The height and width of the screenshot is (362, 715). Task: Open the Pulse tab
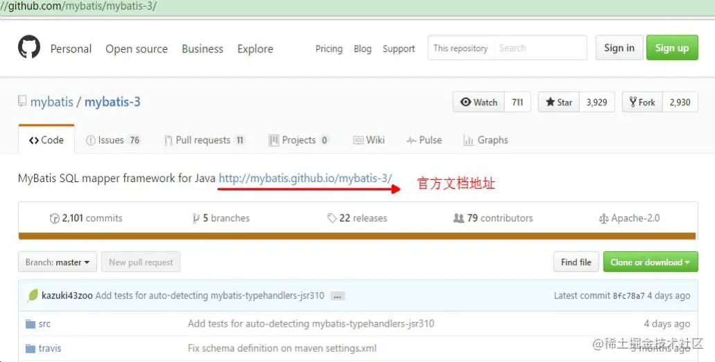(424, 140)
